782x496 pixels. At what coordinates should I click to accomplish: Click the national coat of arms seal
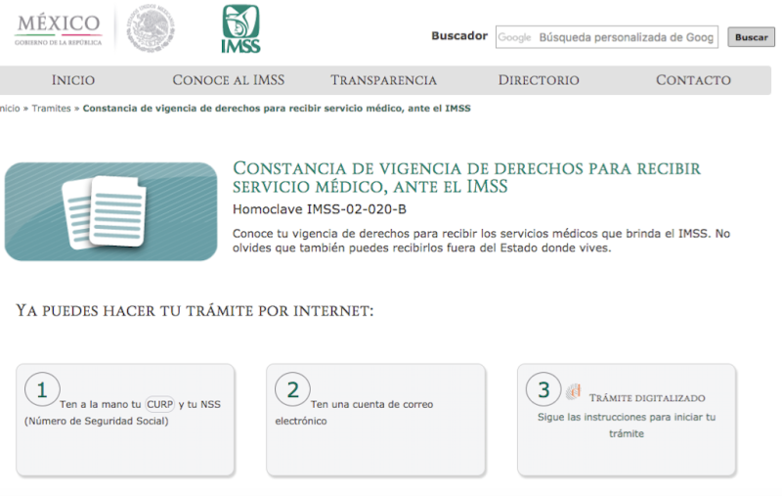tap(151, 28)
